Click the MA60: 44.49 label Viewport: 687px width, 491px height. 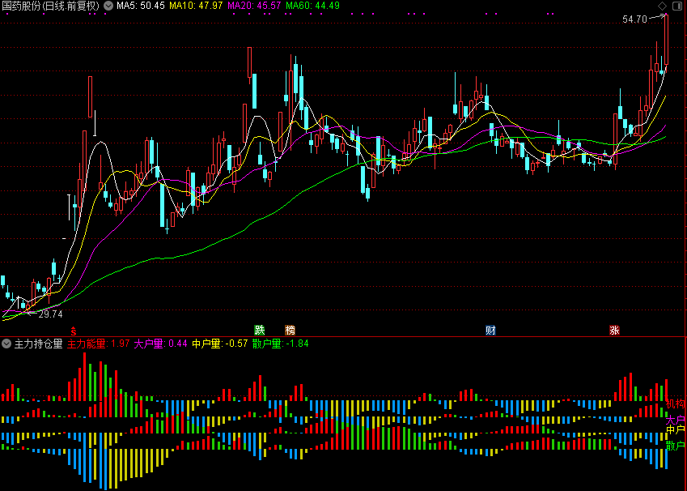click(x=312, y=6)
